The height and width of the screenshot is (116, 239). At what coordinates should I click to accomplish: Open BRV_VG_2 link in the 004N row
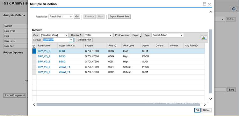point(44,56)
